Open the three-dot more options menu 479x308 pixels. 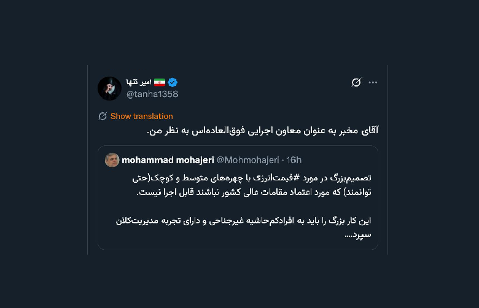[x=373, y=83]
